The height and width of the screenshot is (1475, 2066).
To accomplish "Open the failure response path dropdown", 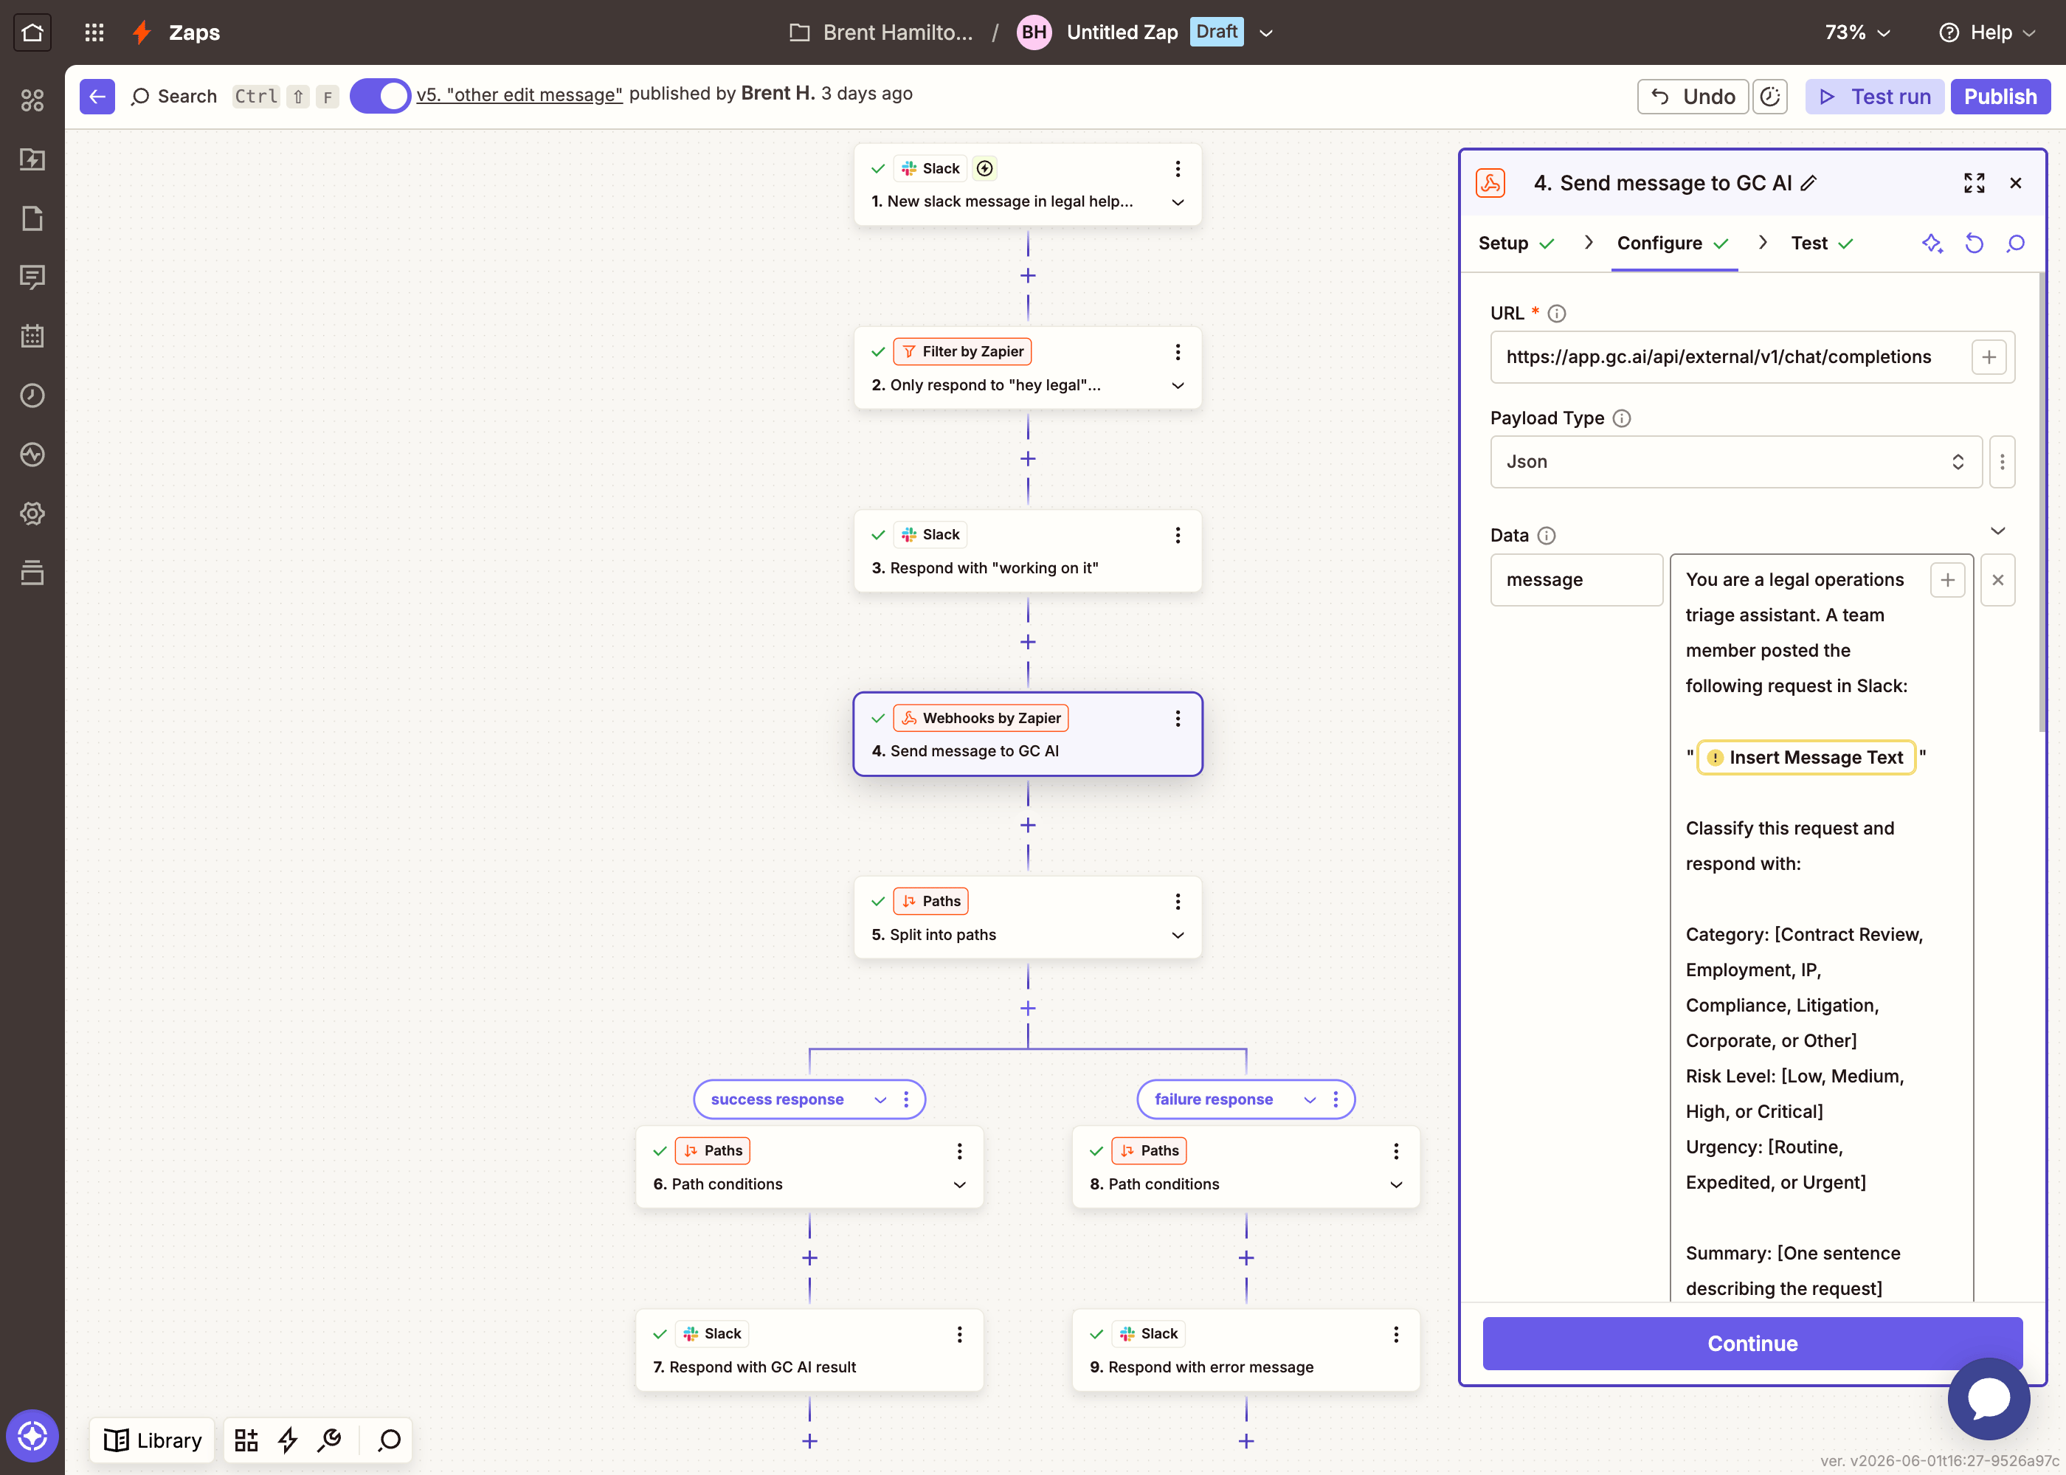I will (x=1310, y=1100).
